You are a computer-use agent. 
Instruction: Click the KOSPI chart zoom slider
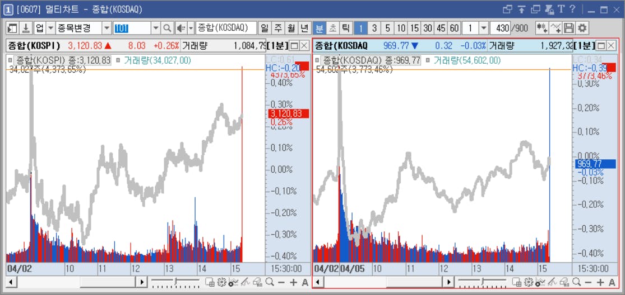[175, 282]
